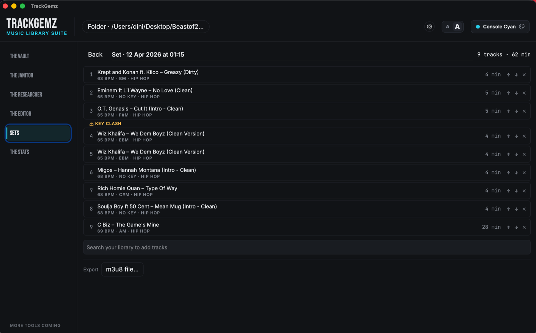This screenshot has width=536, height=333.
Task: Switch to large text size A
Action: (457, 27)
